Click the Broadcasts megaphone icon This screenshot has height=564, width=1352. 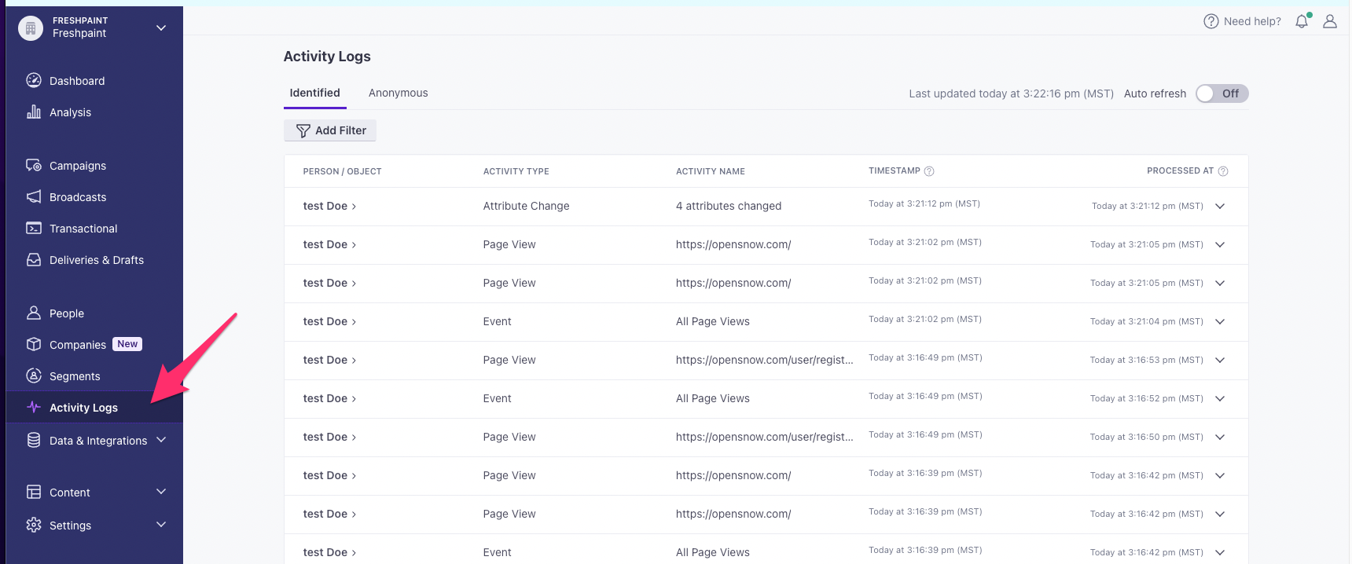point(34,196)
